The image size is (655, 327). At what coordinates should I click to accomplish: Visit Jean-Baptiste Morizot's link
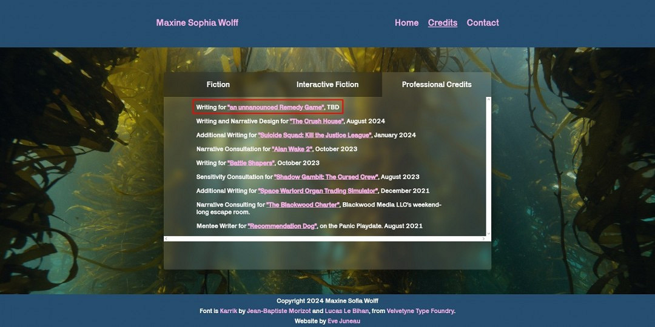(278, 311)
